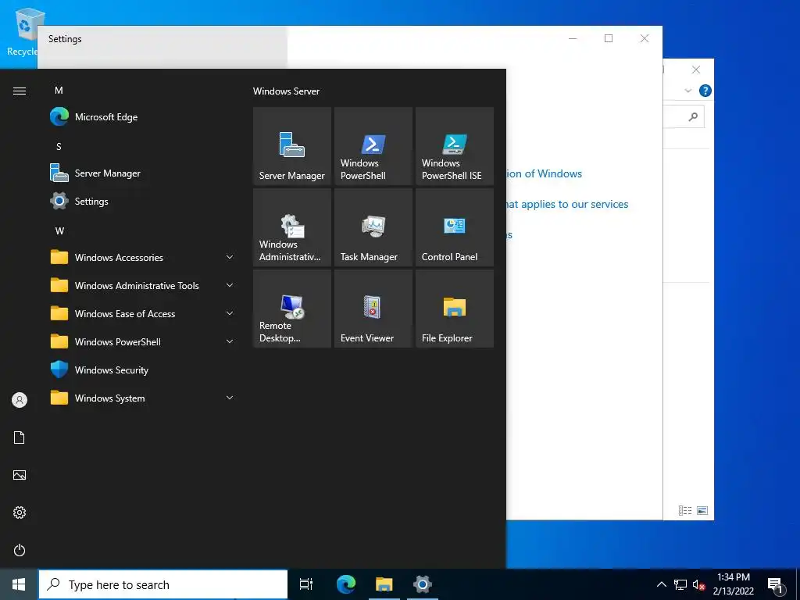800x600 pixels.
Task: Open Server Manager from app list
Action: [x=143, y=173]
